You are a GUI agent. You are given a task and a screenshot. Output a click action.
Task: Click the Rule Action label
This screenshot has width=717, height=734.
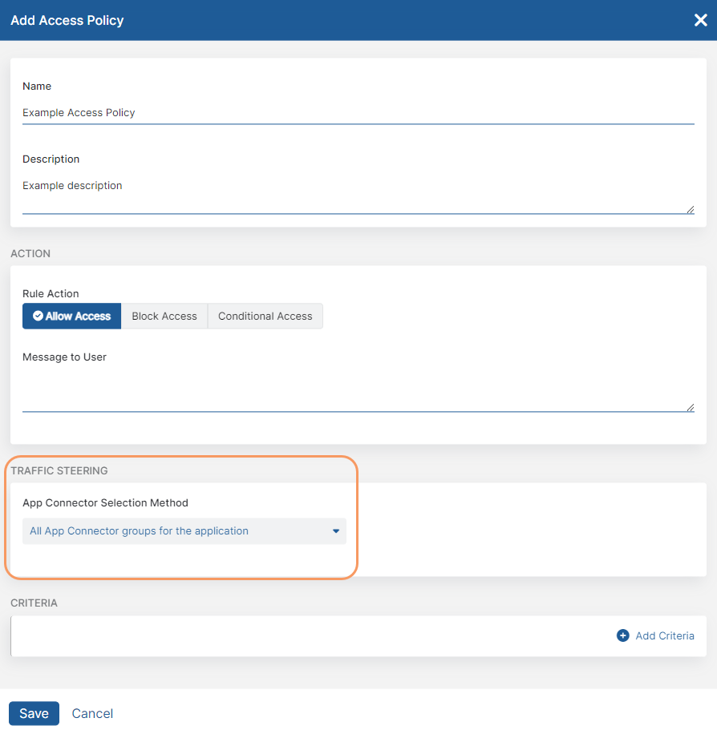click(51, 294)
